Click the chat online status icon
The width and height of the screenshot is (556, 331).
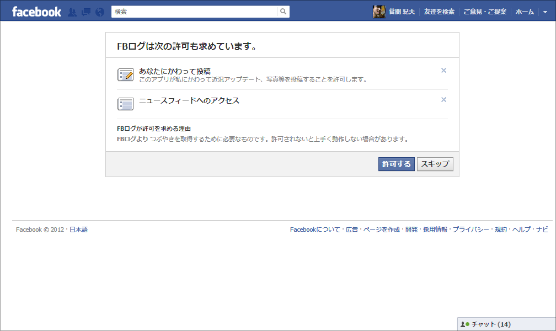click(465, 324)
